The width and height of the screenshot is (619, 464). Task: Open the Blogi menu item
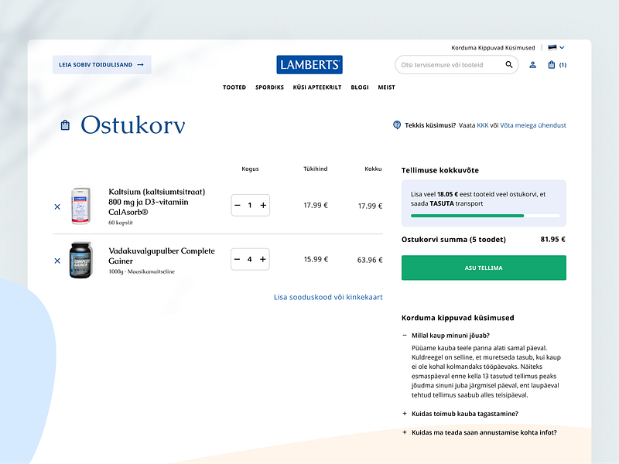point(360,87)
